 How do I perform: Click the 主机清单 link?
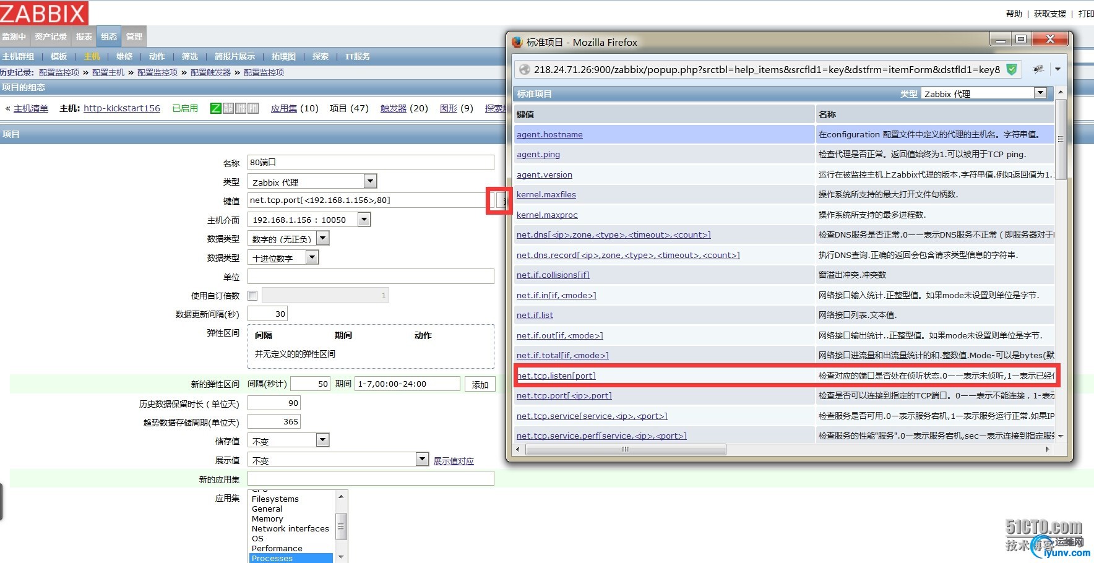pyautogui.click(x=31, y=108)
